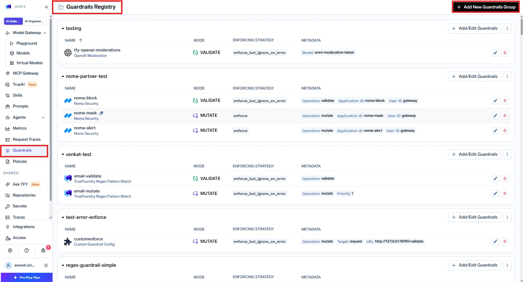Click the Pro Plus Plan button

[27, 277]
